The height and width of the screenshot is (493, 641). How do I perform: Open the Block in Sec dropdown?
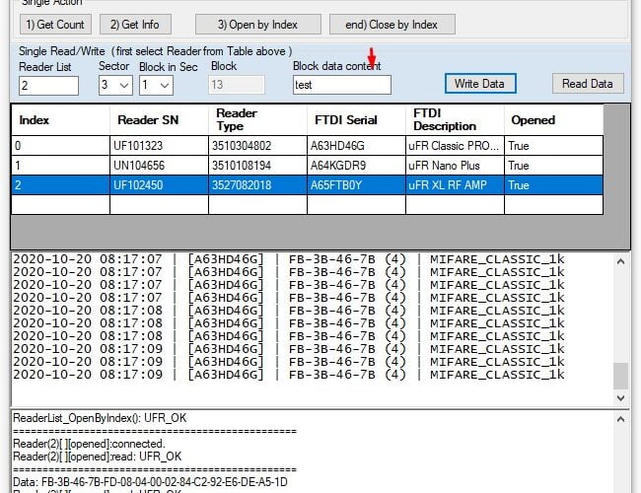(x=156, y=85)
